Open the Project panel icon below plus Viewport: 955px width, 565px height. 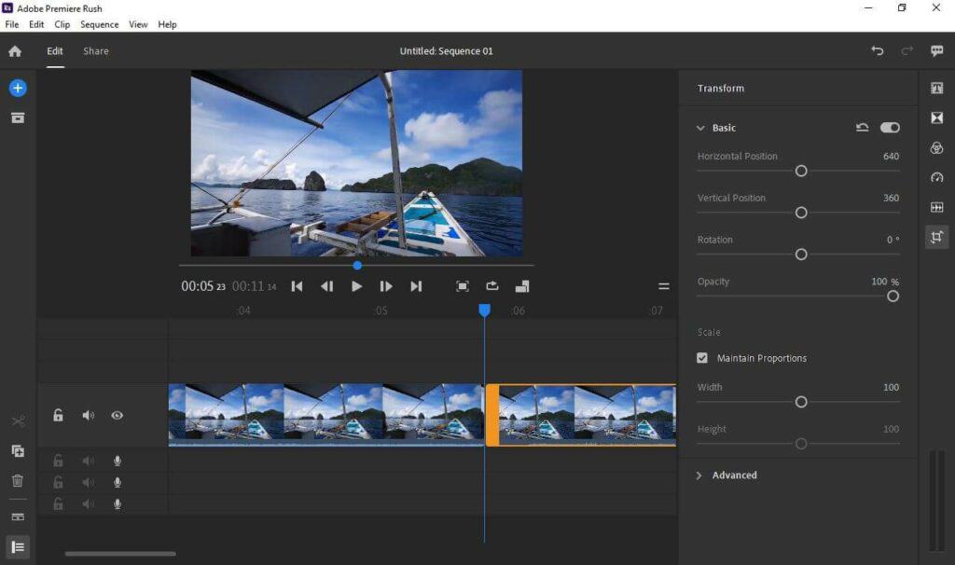coord(18,118)
